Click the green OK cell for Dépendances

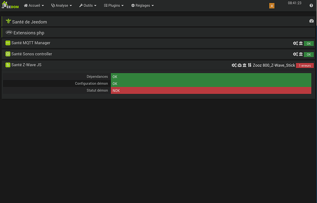(211, 77)
